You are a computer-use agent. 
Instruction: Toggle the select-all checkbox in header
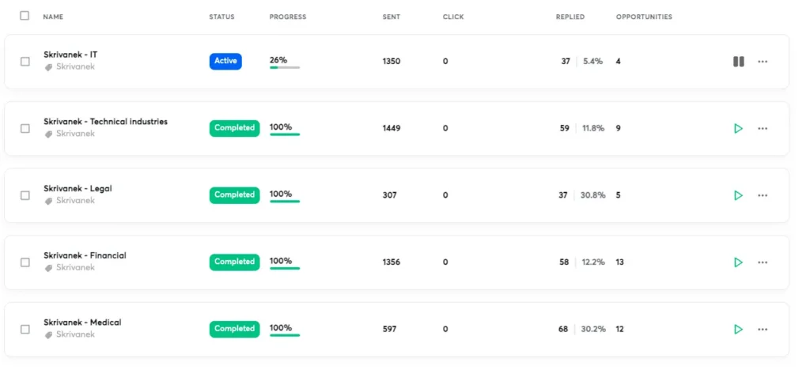coord(25,16)
